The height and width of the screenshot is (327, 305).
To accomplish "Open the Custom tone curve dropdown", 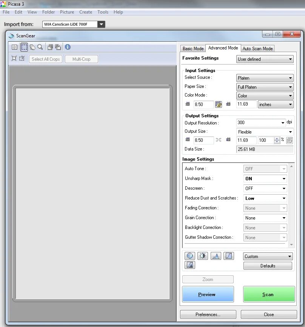I will pos(268,256).
